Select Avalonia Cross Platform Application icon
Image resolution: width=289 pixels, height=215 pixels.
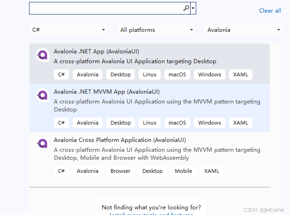tap(43, 143)
